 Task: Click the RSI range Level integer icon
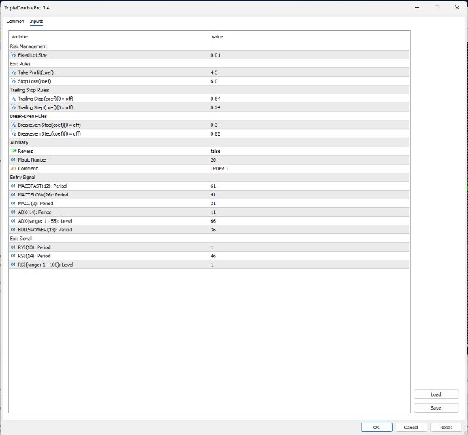pyautogui.click(x=13, y=265)
